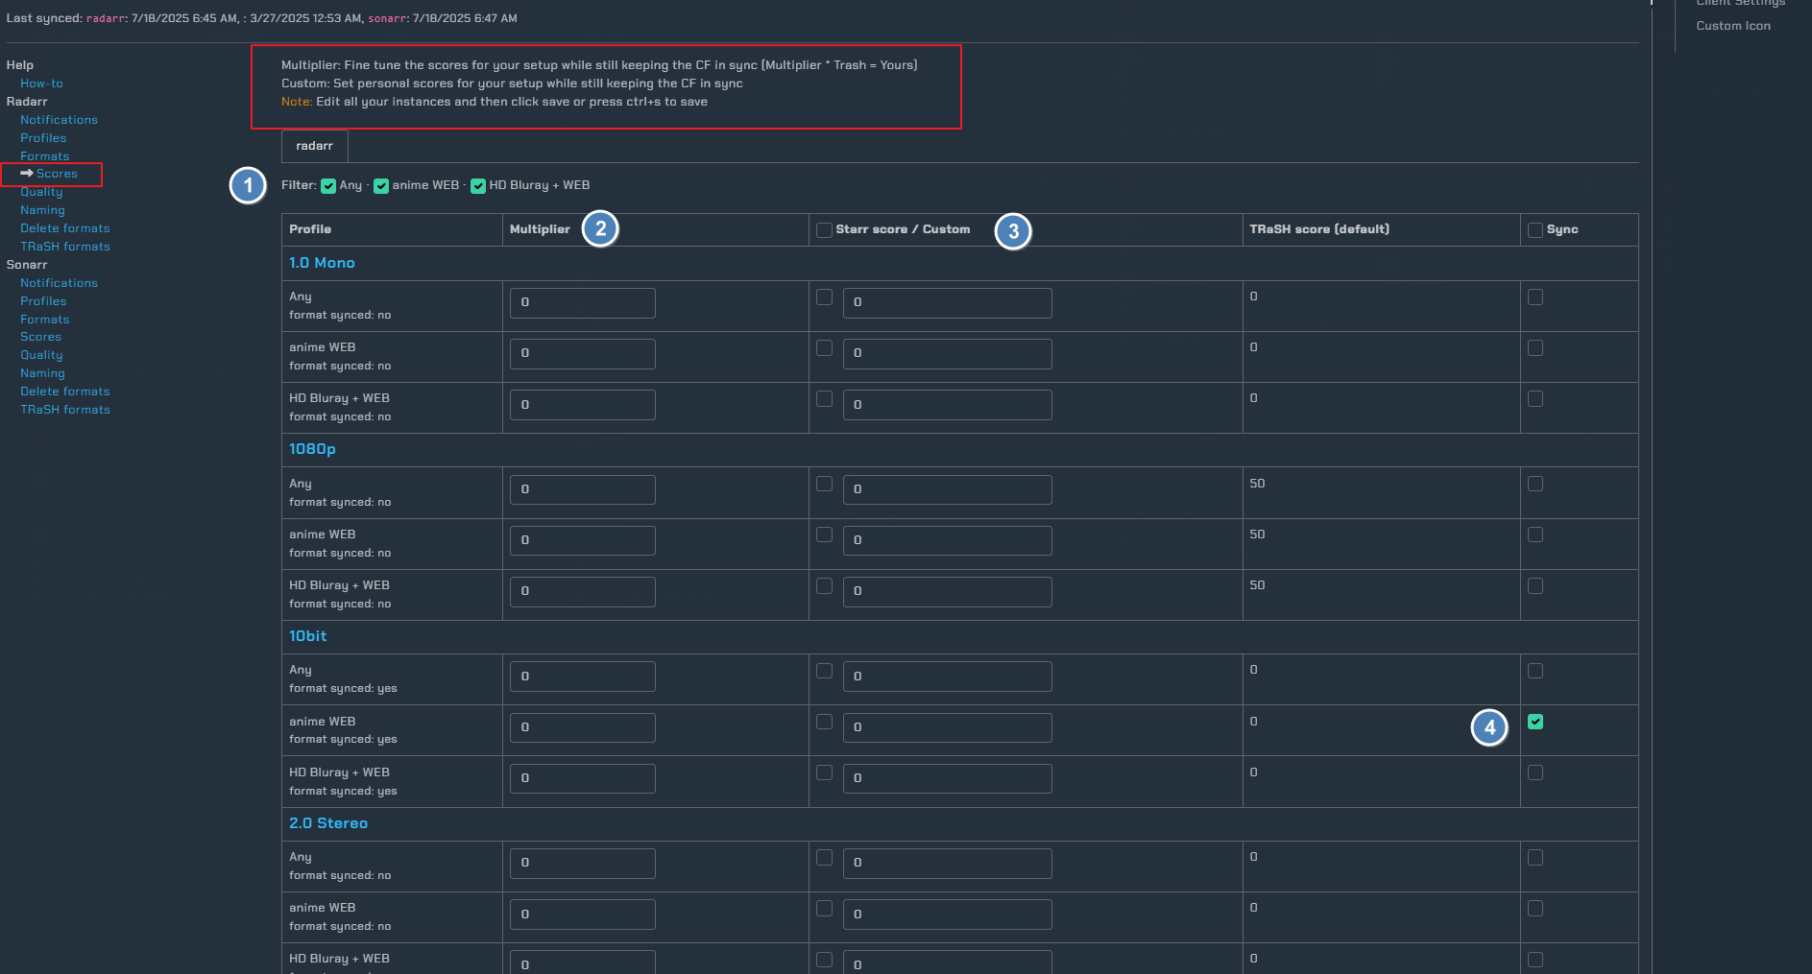Enable Sync checkbox for 1080p HD Bluray + WEB

point(1535,586)
